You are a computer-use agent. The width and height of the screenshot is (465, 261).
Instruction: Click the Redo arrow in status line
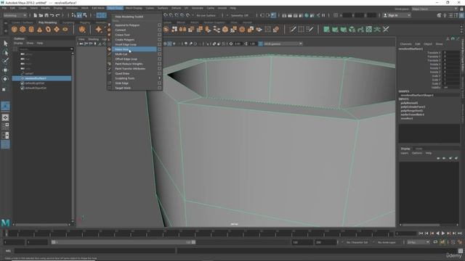[58, 15]
